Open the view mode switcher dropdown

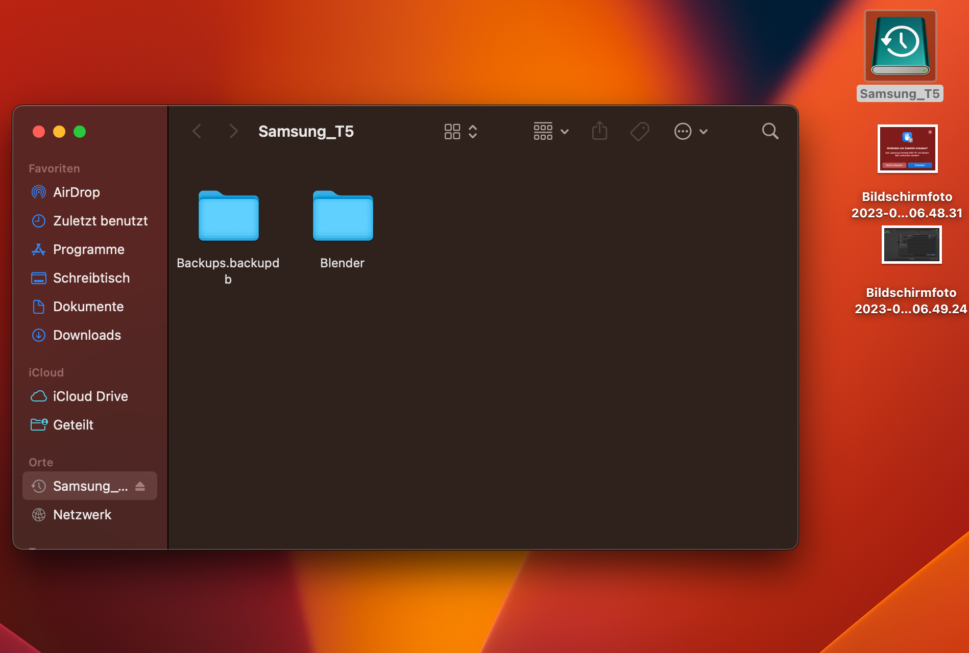point(461,131)
